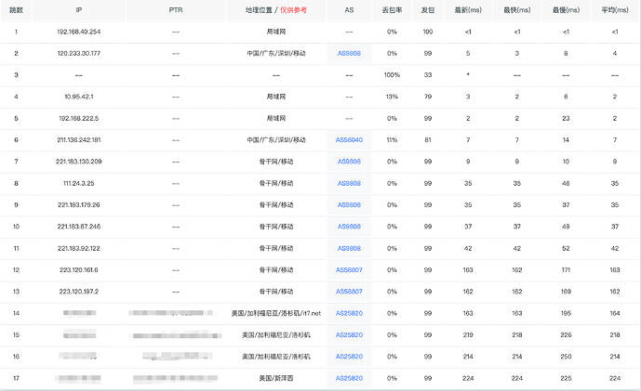
Task: Click 中国/广东/深圳/移动 in hop 2 row
Action: coord(276,54)
